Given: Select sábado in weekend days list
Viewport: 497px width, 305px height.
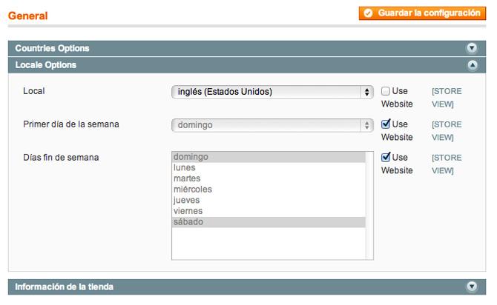Looking at the screenshot, I should pos(269,222).
